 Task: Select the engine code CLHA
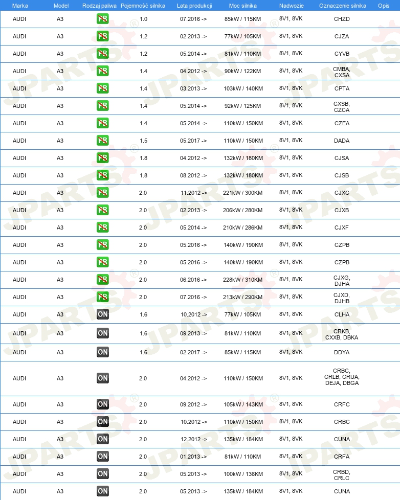342,314
